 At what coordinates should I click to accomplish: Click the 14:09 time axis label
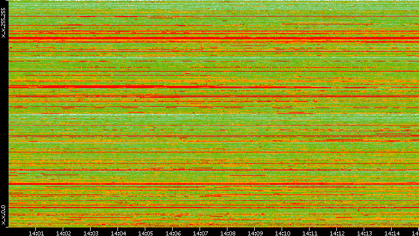pos(255,233)
